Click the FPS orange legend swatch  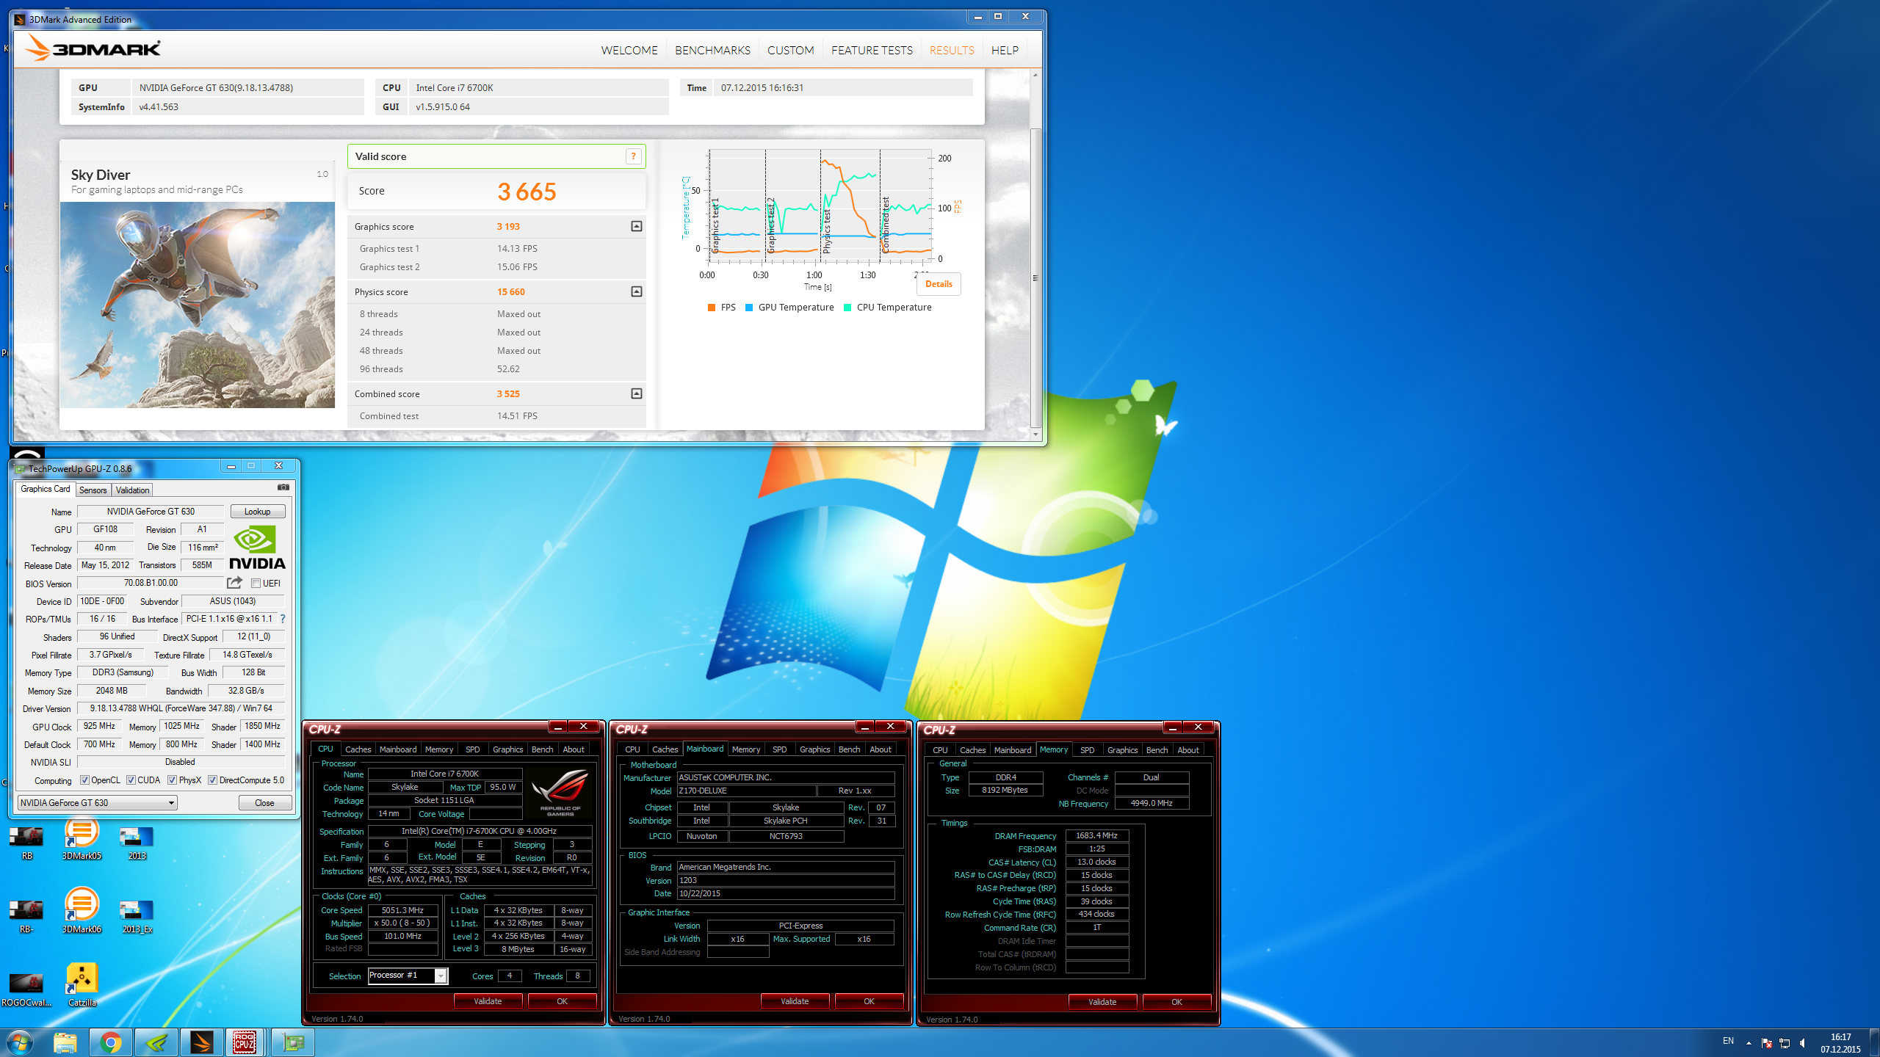(x=711, y=308)
